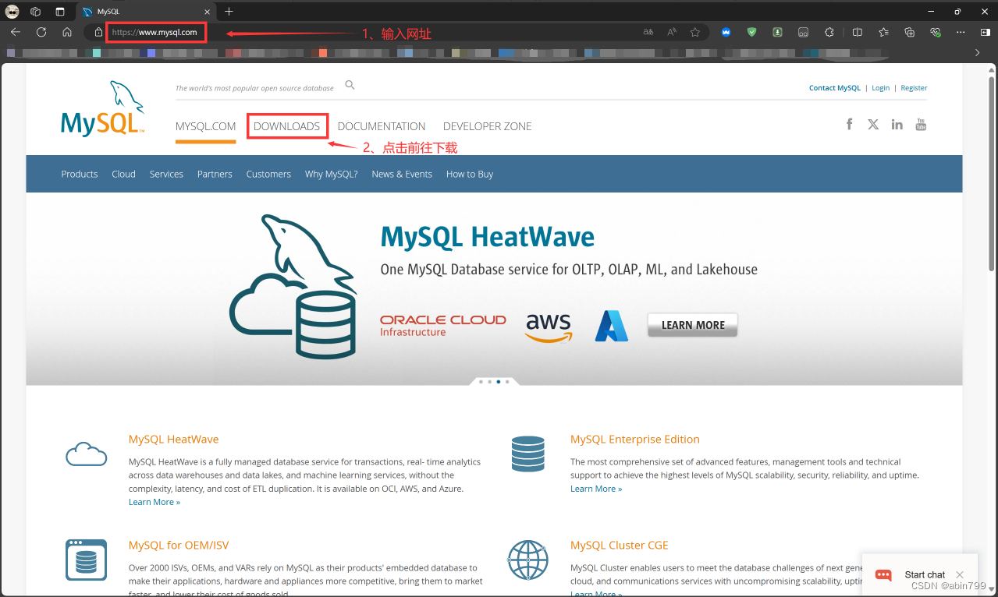The height and width of the screenshot is (597, 998).
Task: Click the MySQL dolphin logo
Action: [x=102, y=109]
